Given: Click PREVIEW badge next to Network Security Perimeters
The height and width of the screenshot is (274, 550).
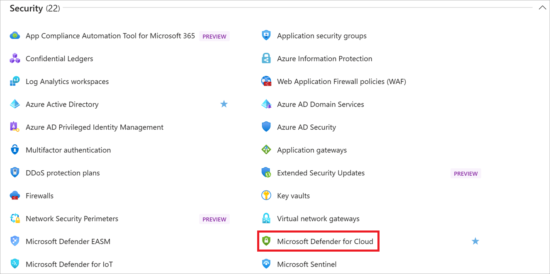Looking at the screenshot, I should 214,219.
